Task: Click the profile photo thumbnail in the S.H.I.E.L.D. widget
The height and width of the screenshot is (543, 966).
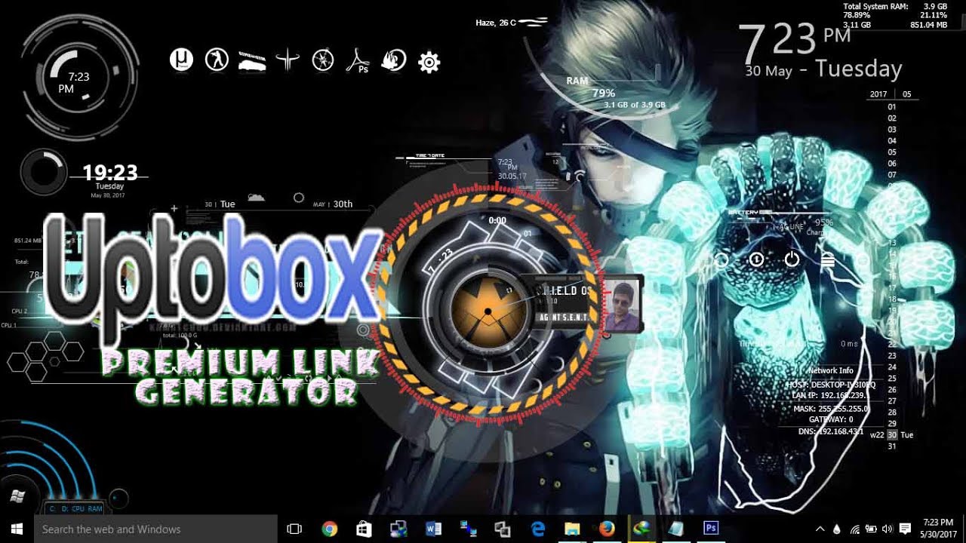Action: tap(623, 305)
